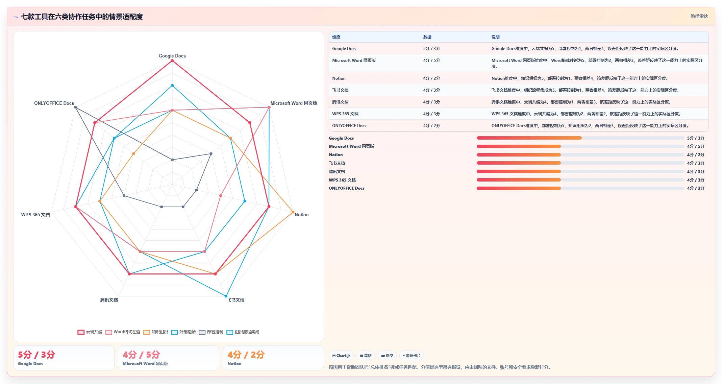The width and height of the screenshot is (722, 384).
Task: Click the Microsoft Word 网页版 radar axis label
Action: coord(294,103)
